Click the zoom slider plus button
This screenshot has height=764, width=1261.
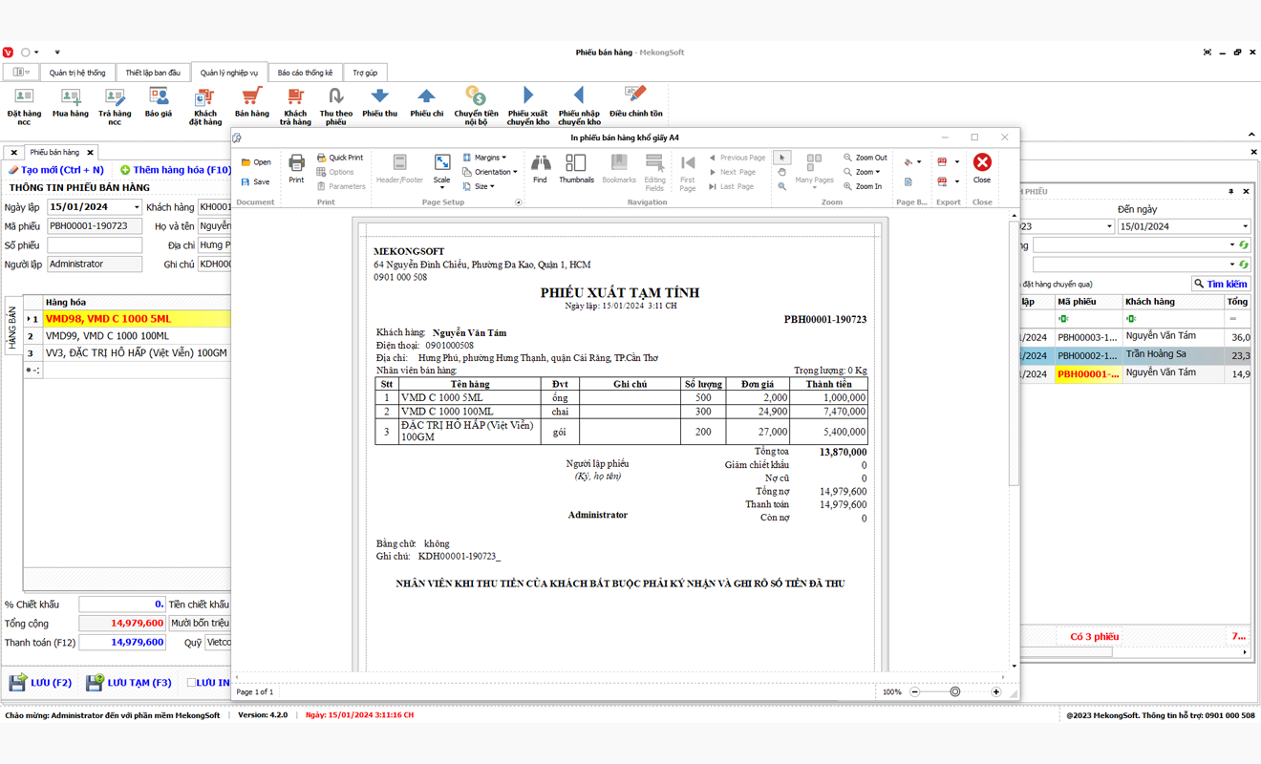coord(996,691)
